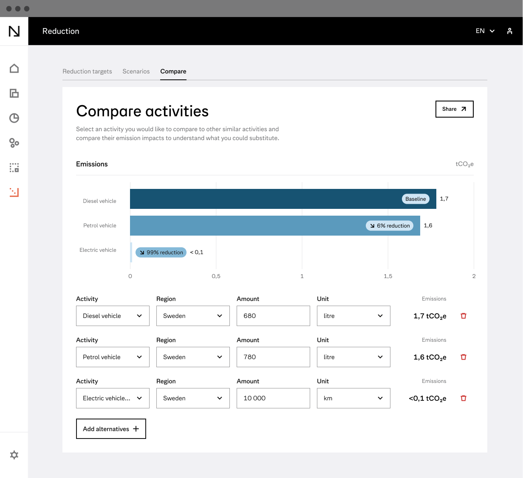Click the <0,1 tCO2e emissions value
The height and width of the screenshot is (478, 523).
tap(427, 399)
